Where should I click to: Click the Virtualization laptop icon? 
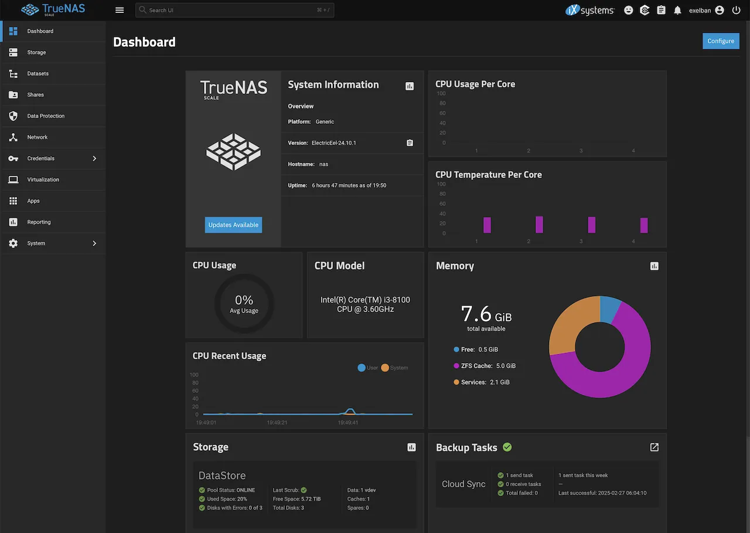point(13,179)
